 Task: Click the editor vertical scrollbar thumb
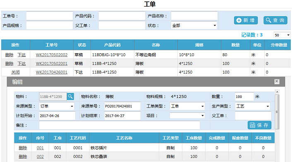tap(277, 112)
